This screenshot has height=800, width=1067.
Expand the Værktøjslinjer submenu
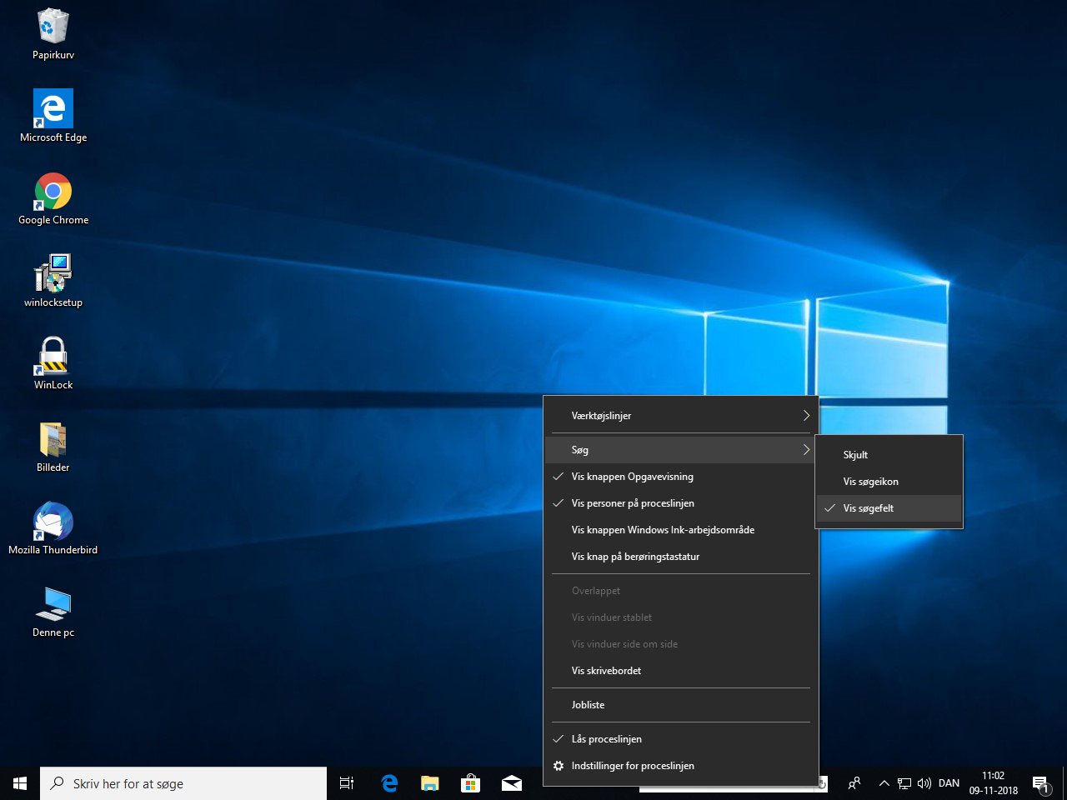pos(601,415)
